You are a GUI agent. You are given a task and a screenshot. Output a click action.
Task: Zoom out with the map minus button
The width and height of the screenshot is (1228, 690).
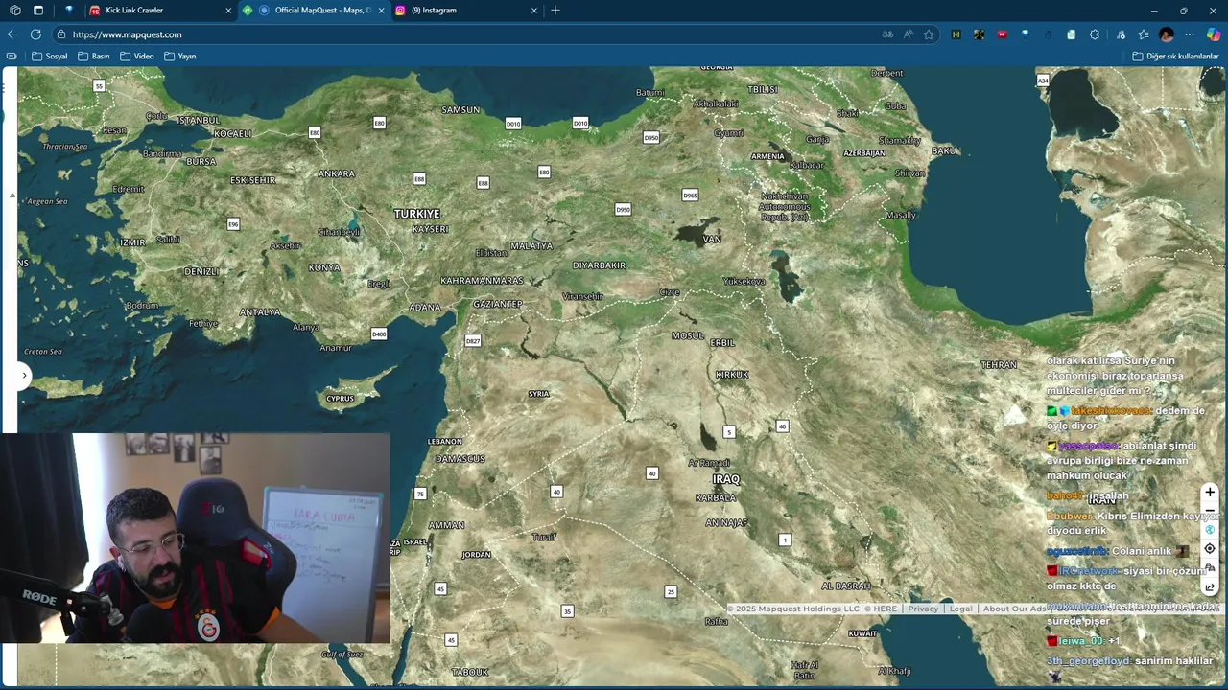(x=1210, y=510)
